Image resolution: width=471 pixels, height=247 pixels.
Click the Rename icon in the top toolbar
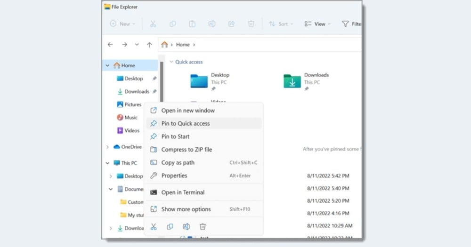tap(212, 24)
